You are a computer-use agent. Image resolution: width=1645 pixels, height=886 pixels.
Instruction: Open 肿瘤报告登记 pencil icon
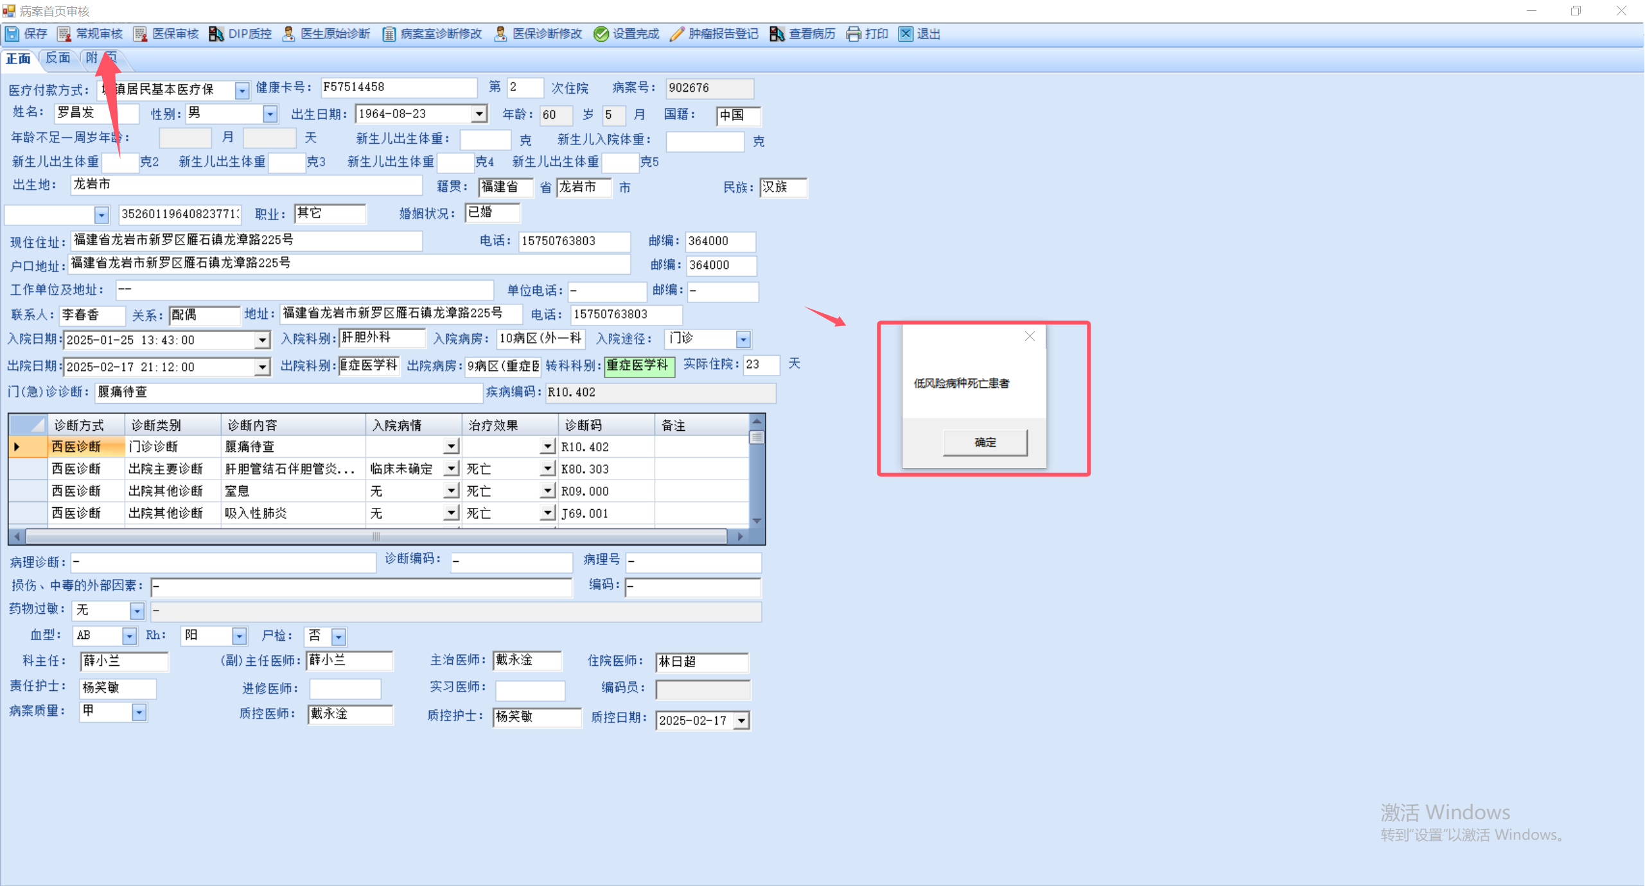click(677, 34)
